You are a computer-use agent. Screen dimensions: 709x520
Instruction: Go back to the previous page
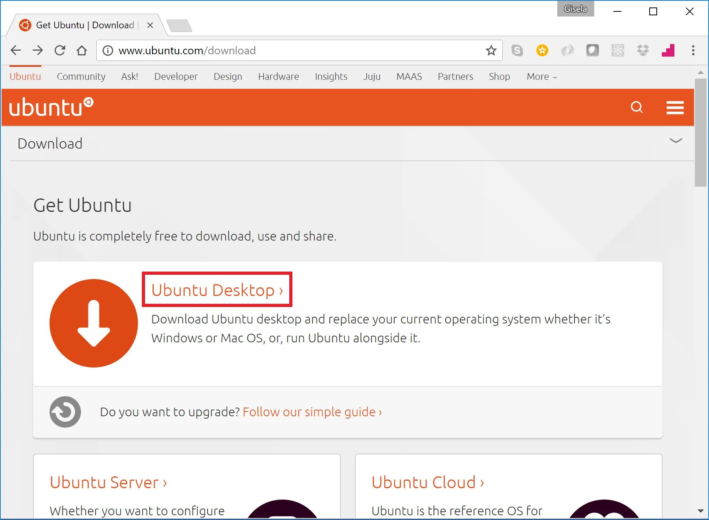[16, 50]
